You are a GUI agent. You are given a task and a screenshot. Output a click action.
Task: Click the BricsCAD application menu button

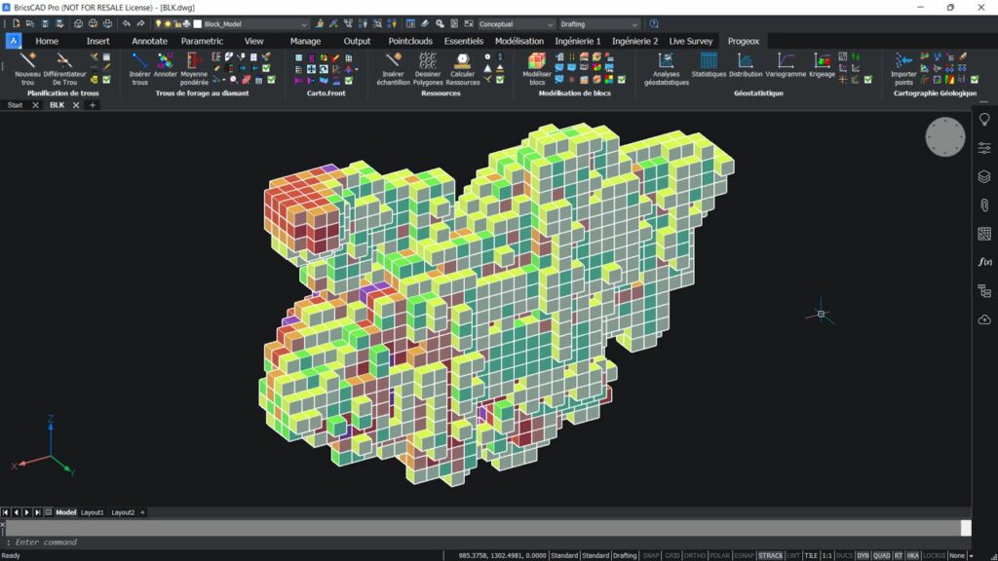tap(14, 41)
